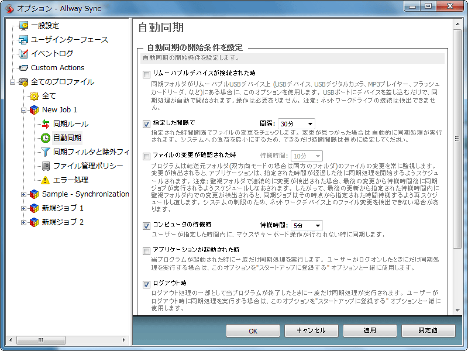Image resolution: width=468 pixels, height=351 pixels.
Task: Click the tree panel scroll left arrow
Action: 11,340
